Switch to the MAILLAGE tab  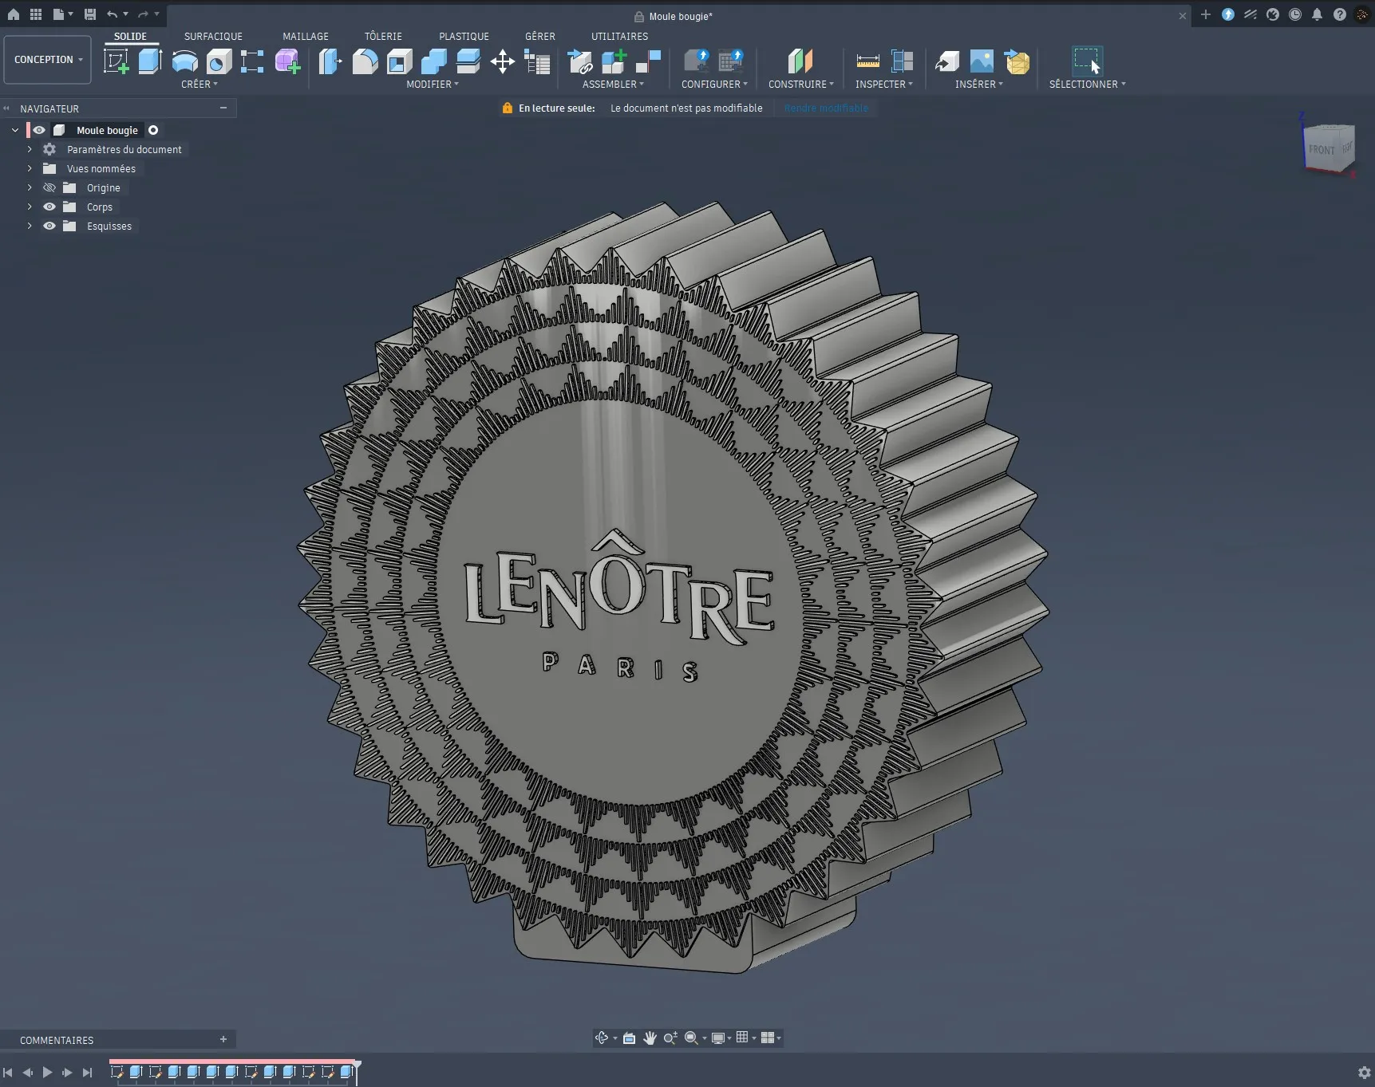coord(306,37)
